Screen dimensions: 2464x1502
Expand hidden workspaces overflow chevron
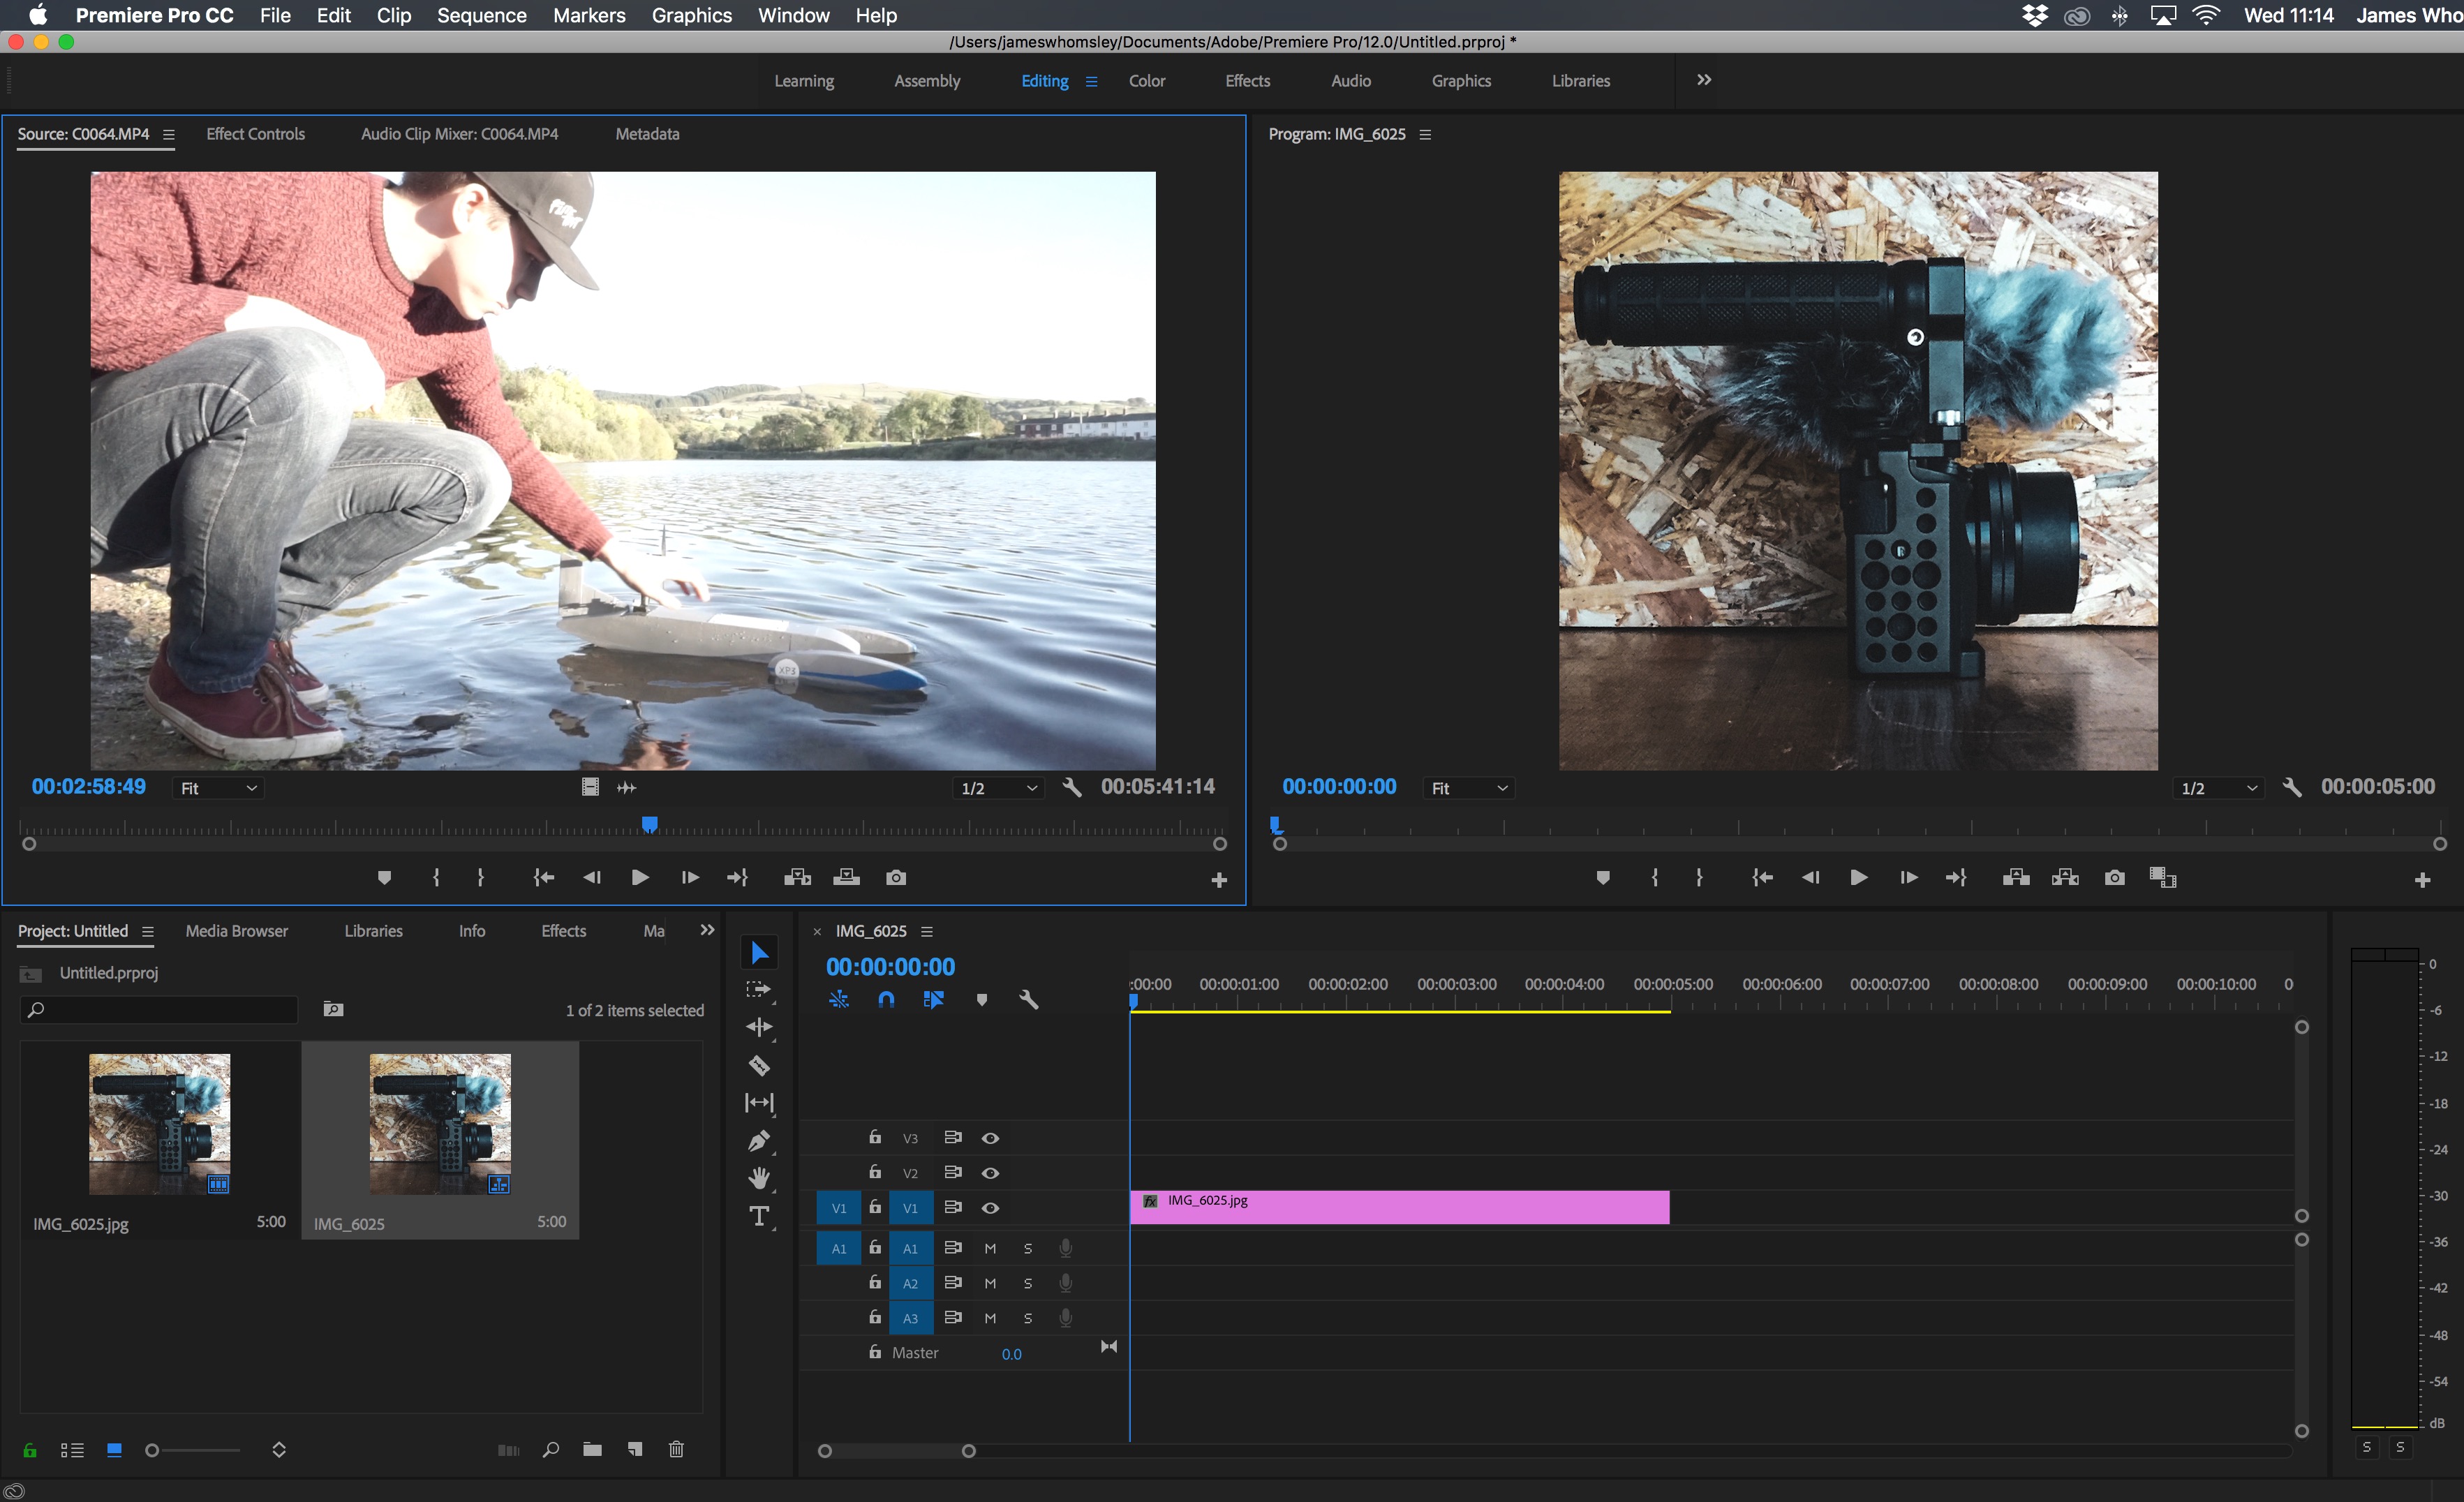pos(1704,80)
